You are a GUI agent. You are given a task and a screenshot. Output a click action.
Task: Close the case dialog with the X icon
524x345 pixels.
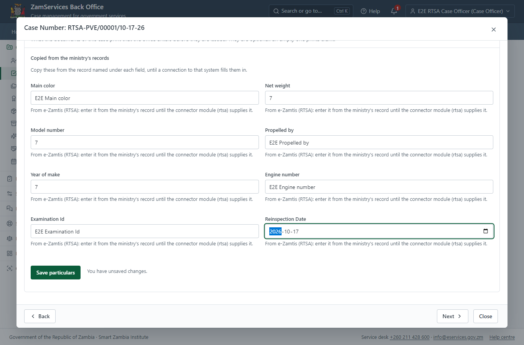pos(494,30)
